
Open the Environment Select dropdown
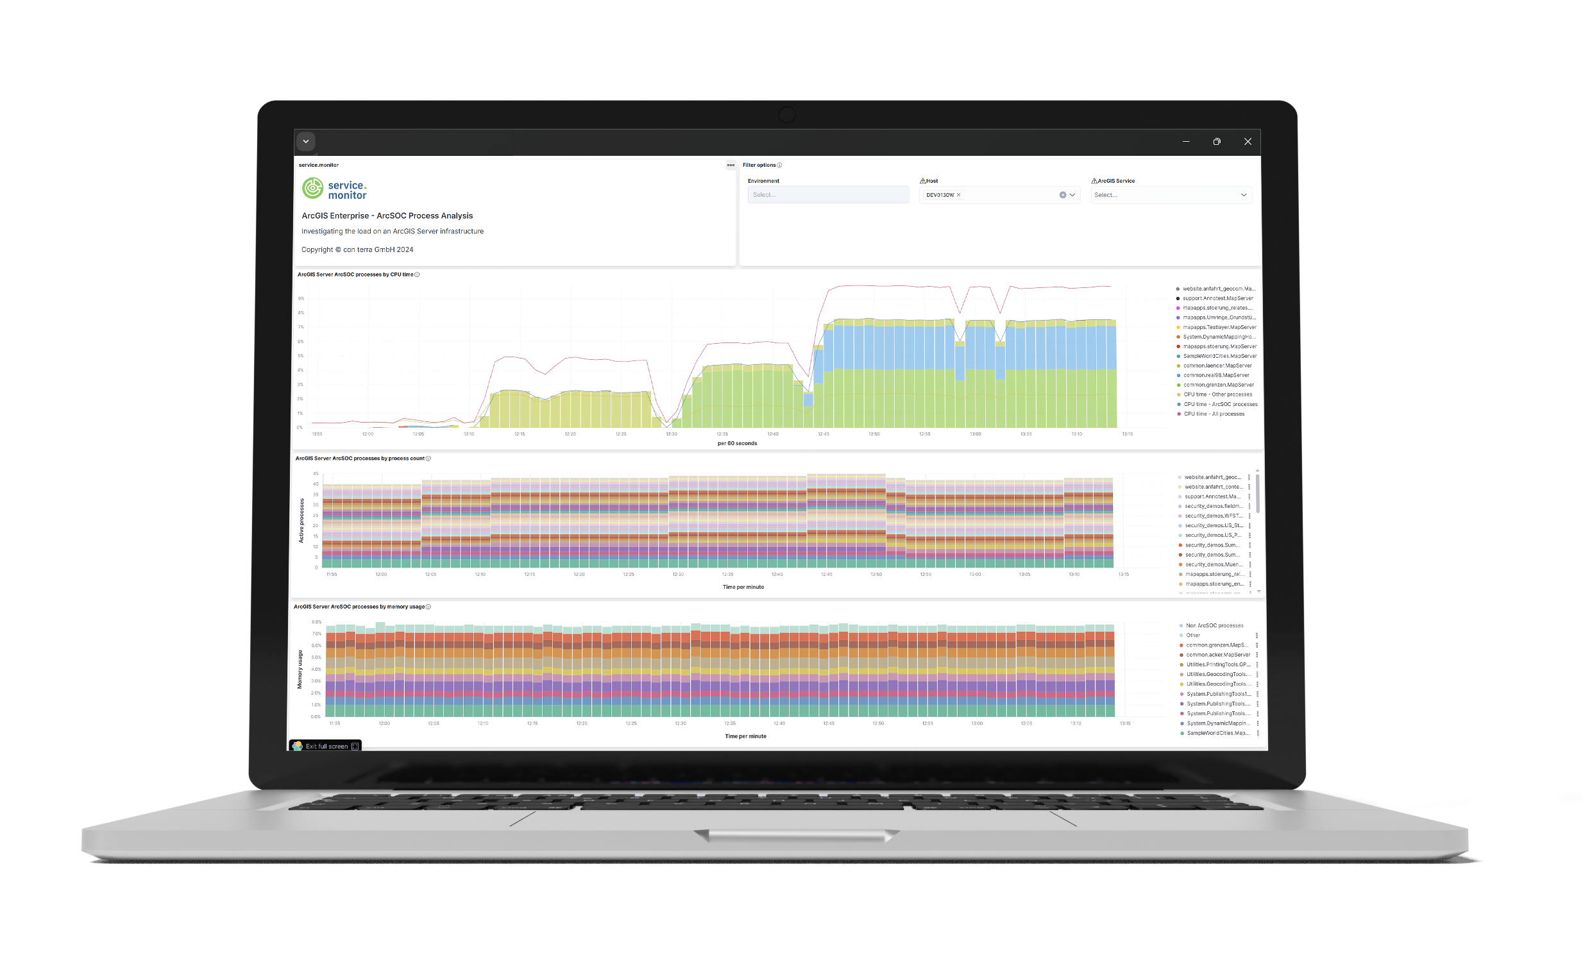[x=828, y=194]
